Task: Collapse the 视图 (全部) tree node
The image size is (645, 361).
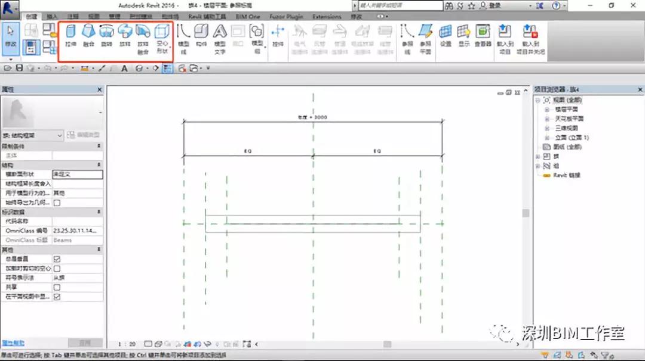Action: pos(537,100)
